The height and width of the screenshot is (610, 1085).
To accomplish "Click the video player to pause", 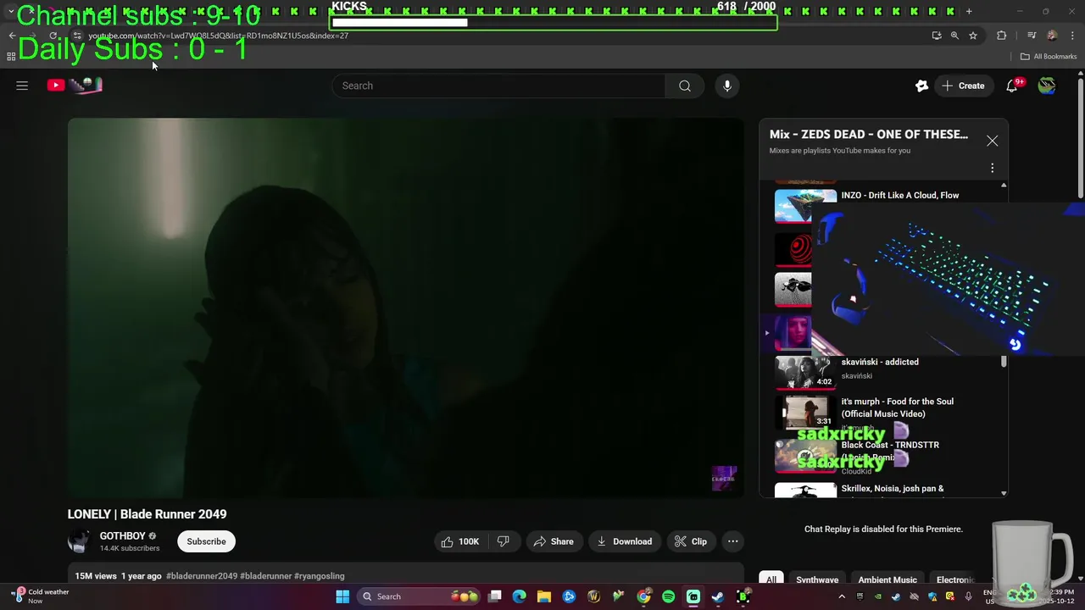I will 405,308.
